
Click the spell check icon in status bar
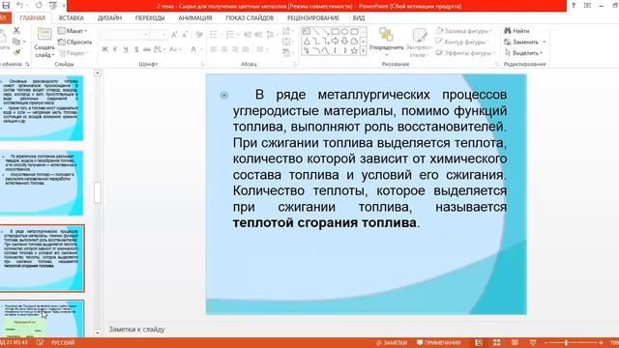pos(40,342)
